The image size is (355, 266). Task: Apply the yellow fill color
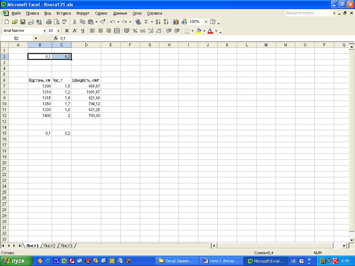[199, 31]
